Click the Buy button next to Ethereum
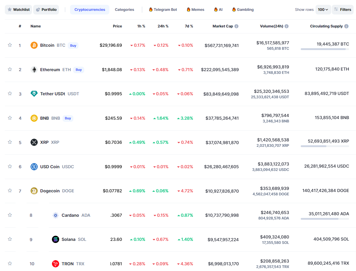 coord(79,70)
